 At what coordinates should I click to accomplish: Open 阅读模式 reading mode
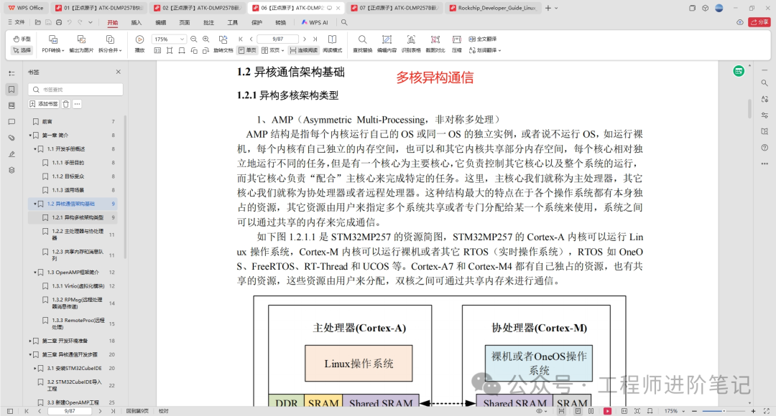point(333,44)
